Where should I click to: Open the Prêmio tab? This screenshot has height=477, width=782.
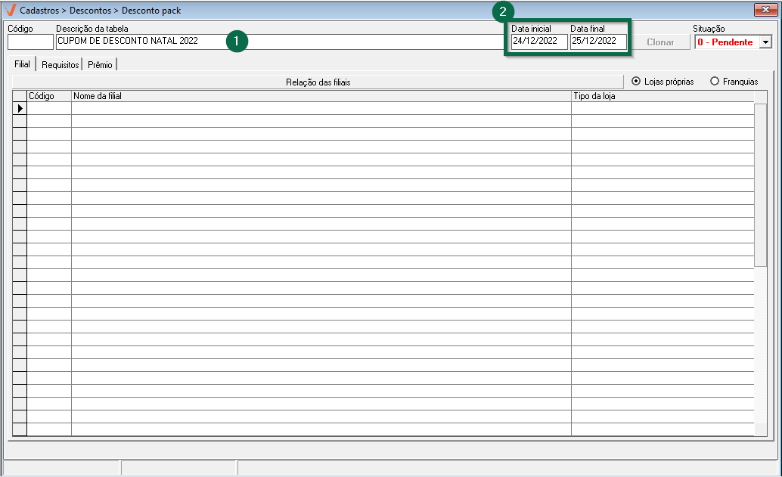pos(101,65)
